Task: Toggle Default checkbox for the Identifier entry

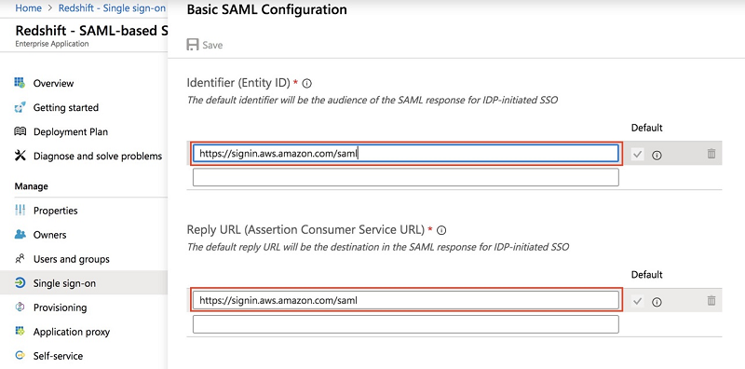Action: point(638,154)
